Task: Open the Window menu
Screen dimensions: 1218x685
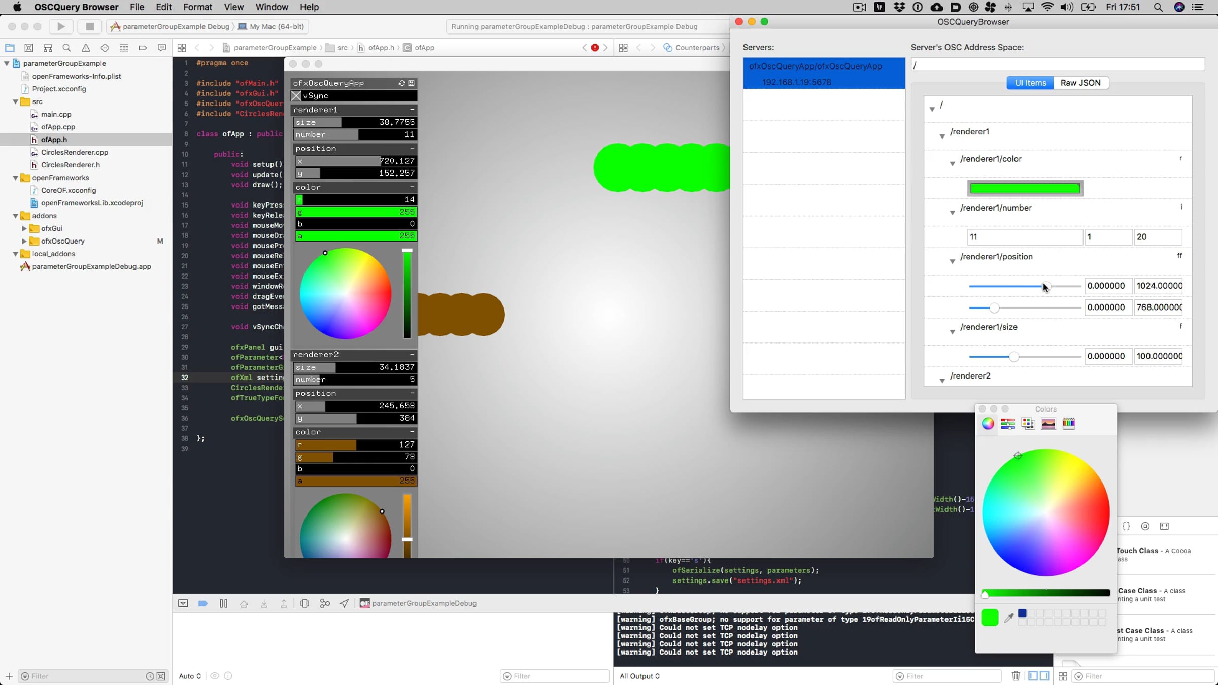Action: 272,7
